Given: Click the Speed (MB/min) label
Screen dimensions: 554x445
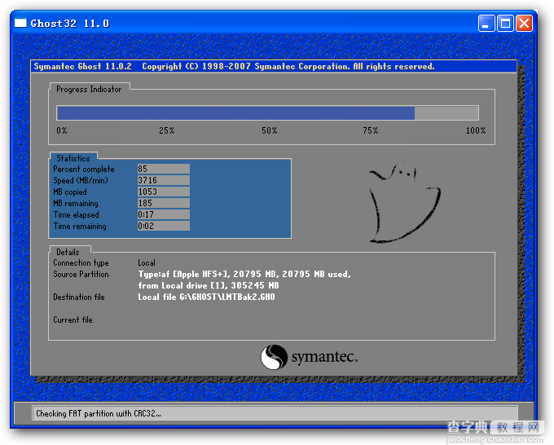Looking at the screenshot, I should 81,180.
